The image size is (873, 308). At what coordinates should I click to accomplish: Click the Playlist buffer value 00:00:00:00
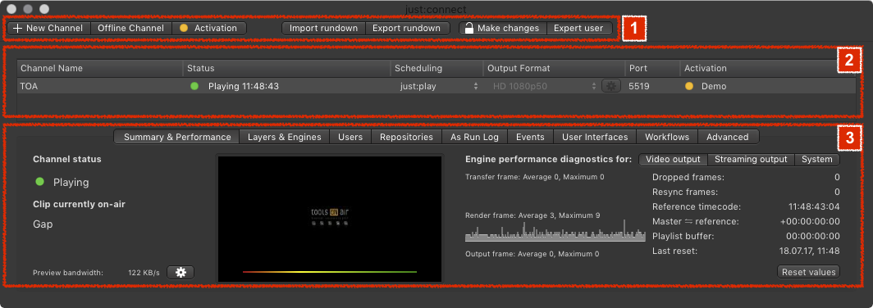(813, 236)
